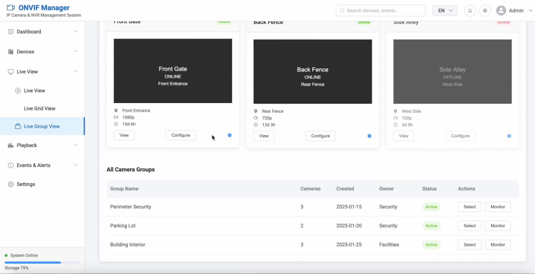Click the green System Online status dot
This screenshot has height=274, width=535.
pos(6,256)
